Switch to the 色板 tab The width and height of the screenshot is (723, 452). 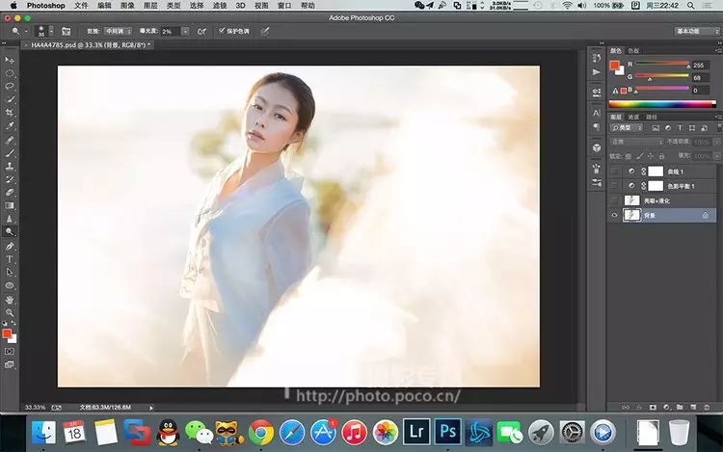pyautogui.click(x=633, y=51)
